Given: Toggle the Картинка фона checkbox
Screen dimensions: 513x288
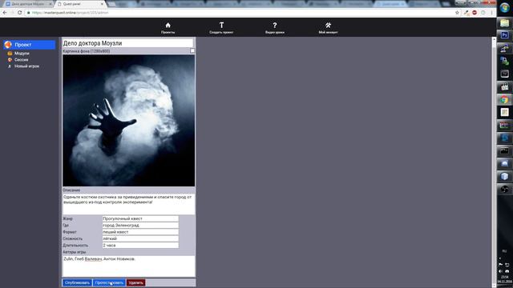Looking at the screenshot, I should (x=192, y=51).
